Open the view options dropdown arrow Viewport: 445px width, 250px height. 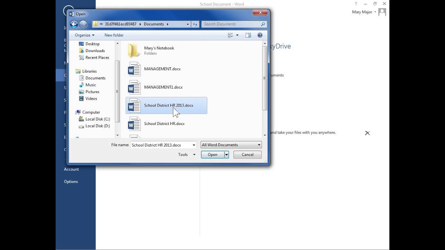tap(237, 35)
